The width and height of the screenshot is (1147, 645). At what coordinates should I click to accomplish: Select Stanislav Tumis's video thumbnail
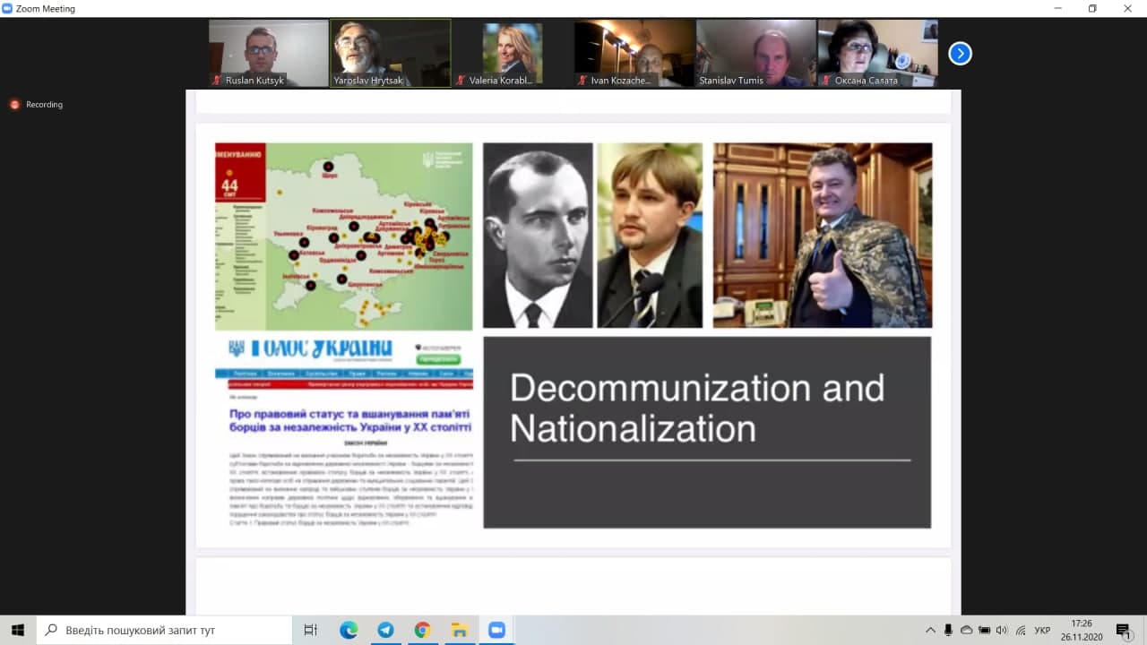755,53
